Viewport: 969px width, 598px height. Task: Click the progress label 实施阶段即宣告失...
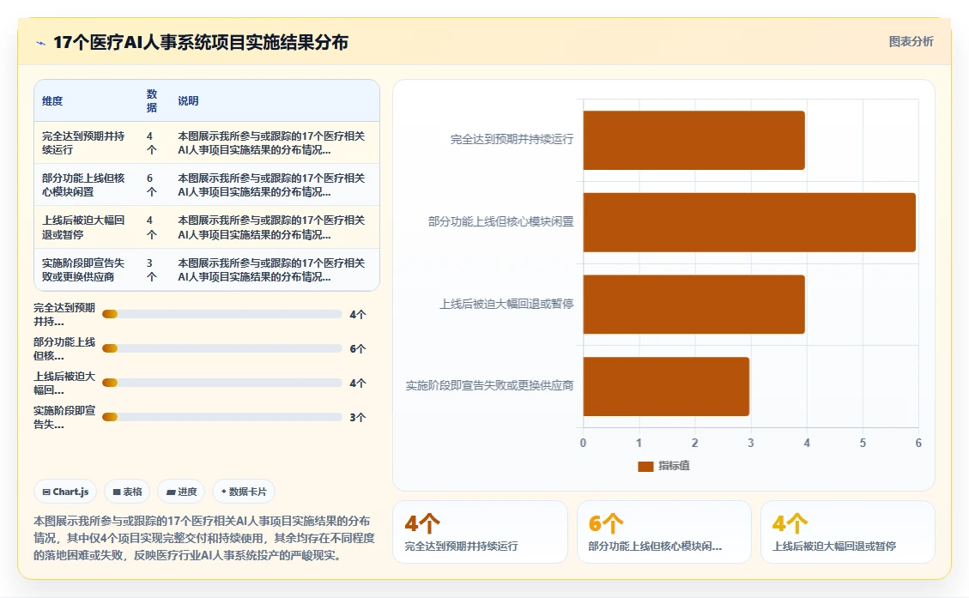(64, 417)
